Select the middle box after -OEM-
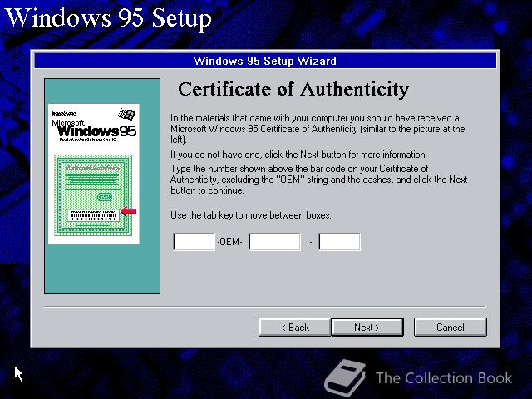 (274, 242)
